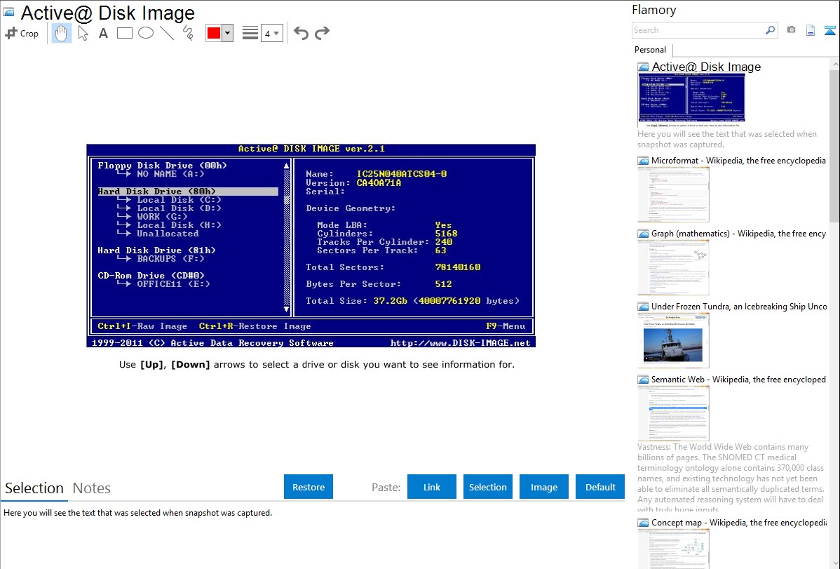The width and height of the screenshot is (840, 569).
Task: Paste as Image
Action: click(x=543, y=487)
